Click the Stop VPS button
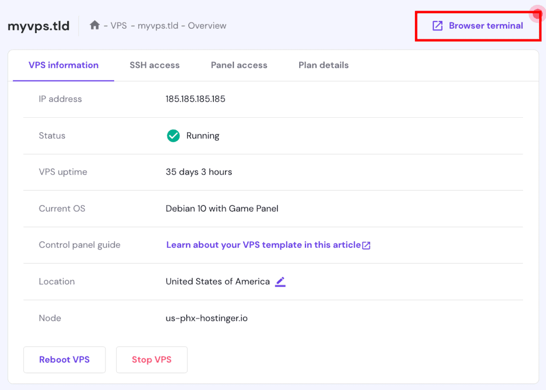 click(151, 360)
